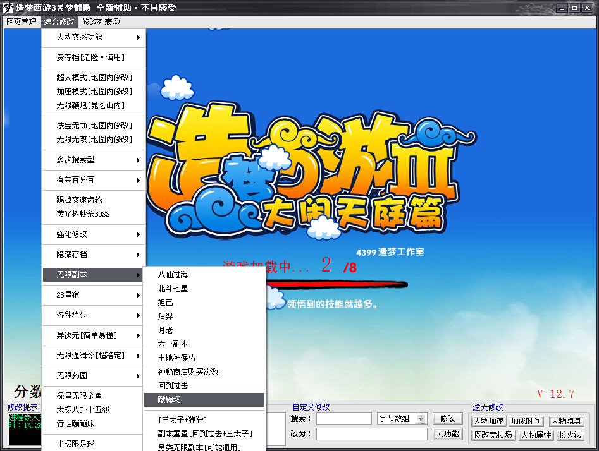Expand the 隐藏存档 submenu
This screenshot has height=451, width=599.
tap(94, 255)
